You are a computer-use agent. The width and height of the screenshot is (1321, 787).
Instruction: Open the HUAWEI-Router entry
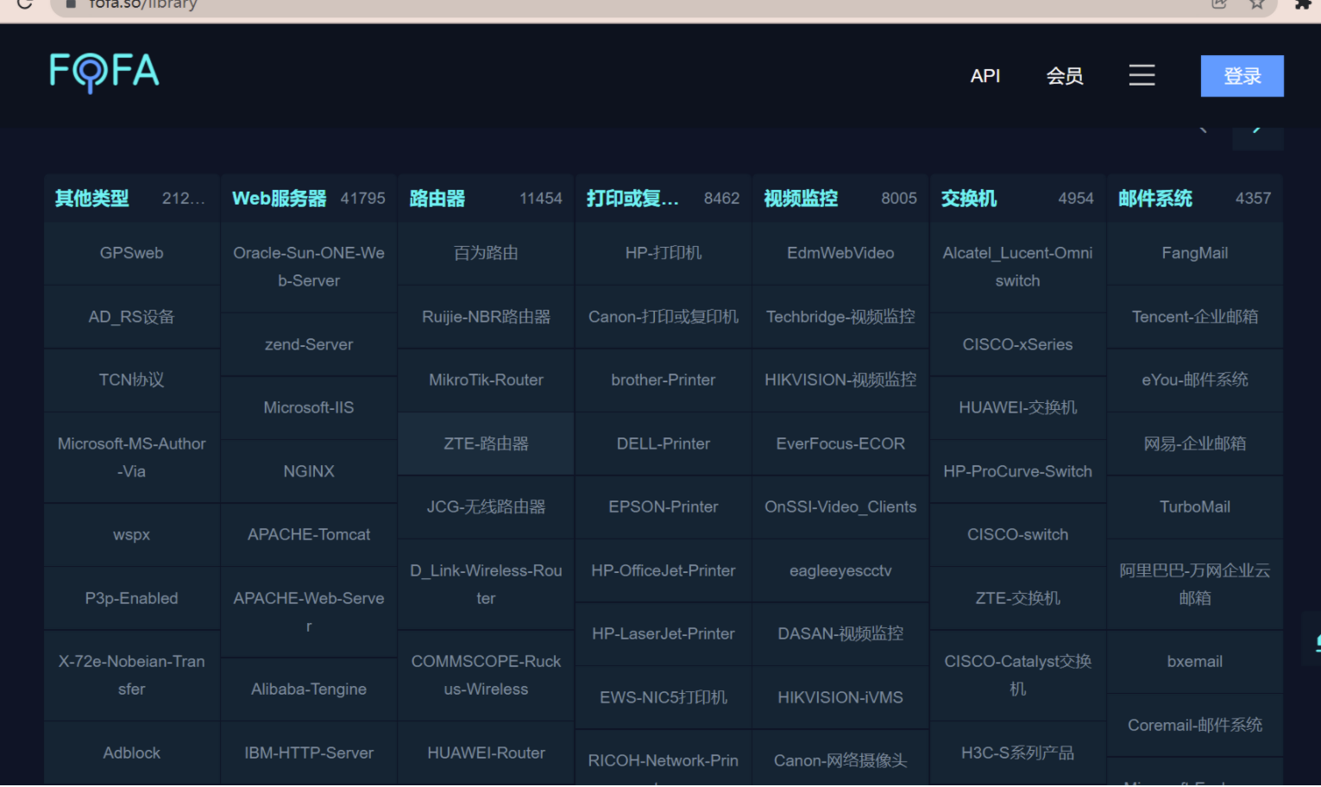pos(486,753)
